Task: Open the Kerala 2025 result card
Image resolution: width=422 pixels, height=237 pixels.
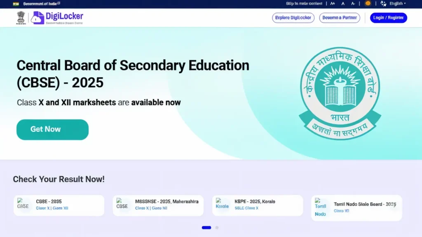Action: pyautogui.click(x=258, y=206)
